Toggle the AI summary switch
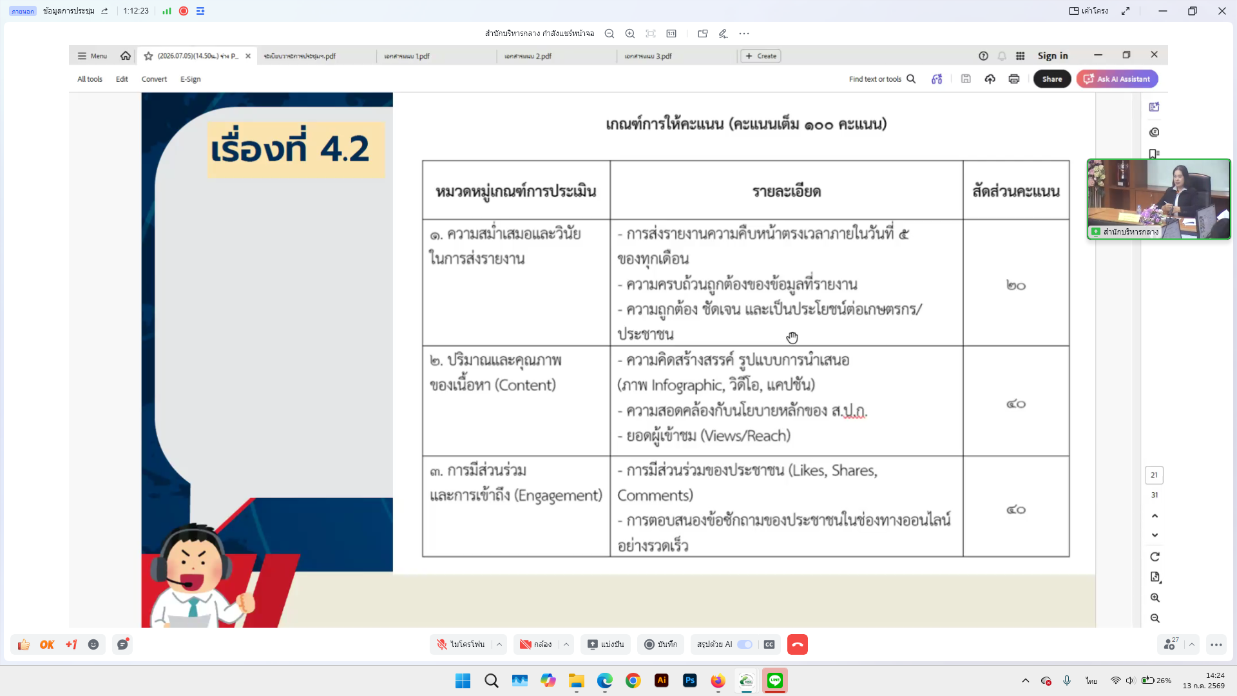Viewport: 1237px width, 696px height. [x=745, y=644]
